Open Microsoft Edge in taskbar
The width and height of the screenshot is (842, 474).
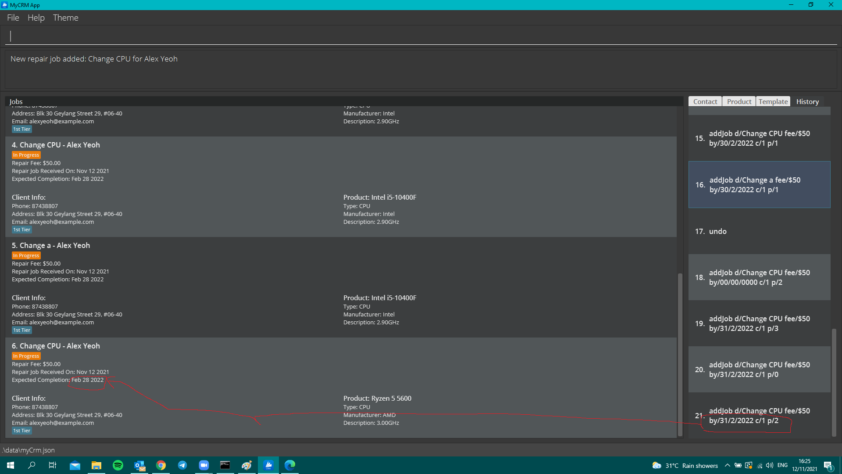[290, 465]
